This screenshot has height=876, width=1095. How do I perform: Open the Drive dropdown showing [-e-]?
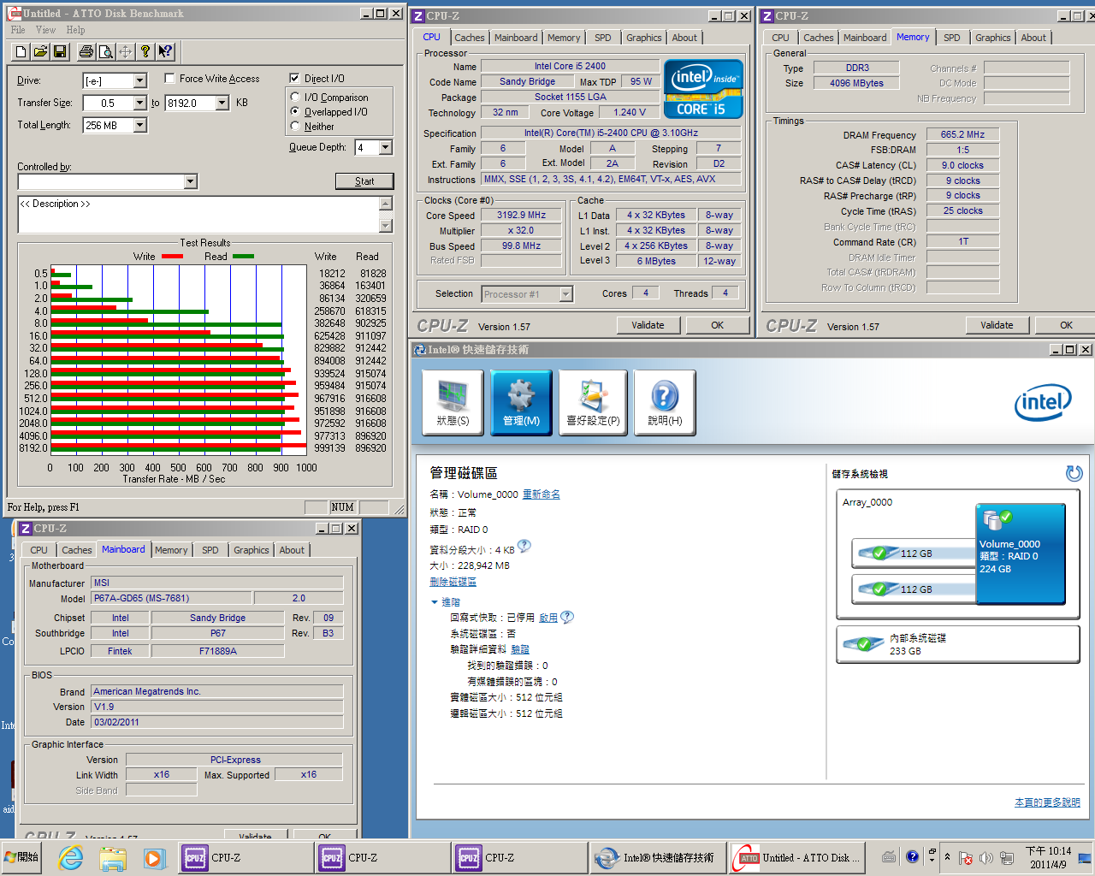coord(139,80)
